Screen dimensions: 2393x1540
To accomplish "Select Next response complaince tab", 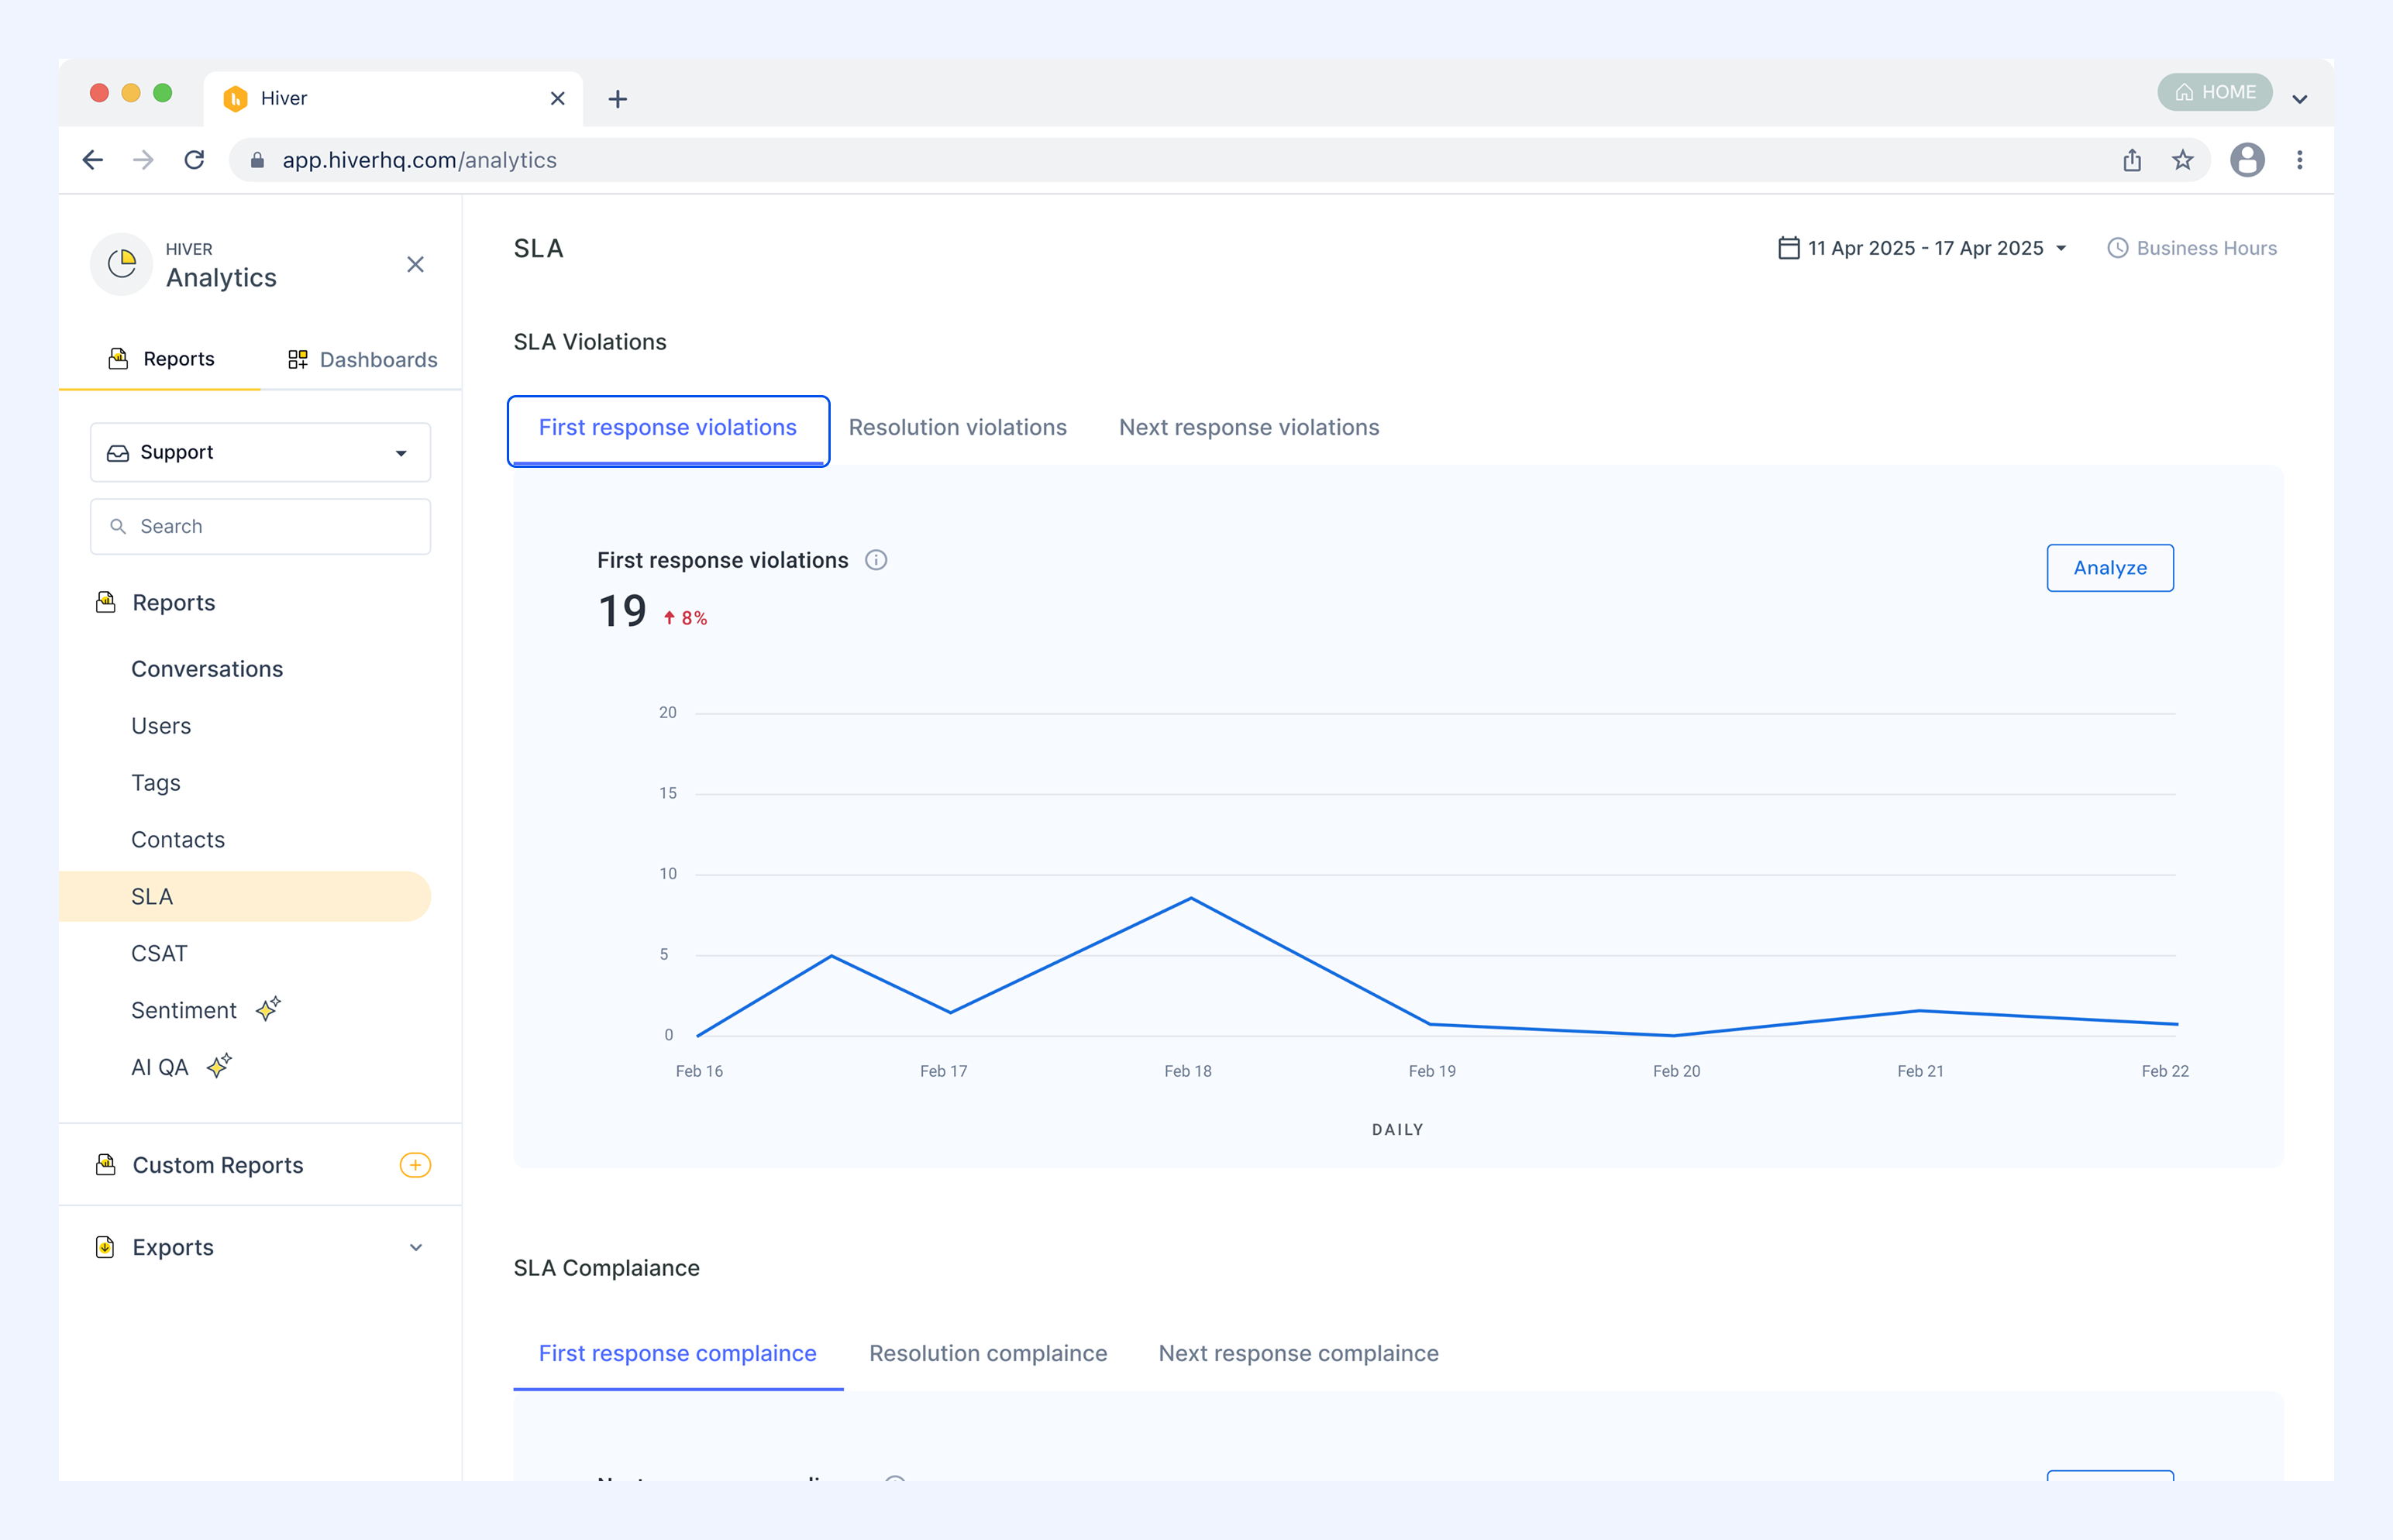I will [1299, 1353].
